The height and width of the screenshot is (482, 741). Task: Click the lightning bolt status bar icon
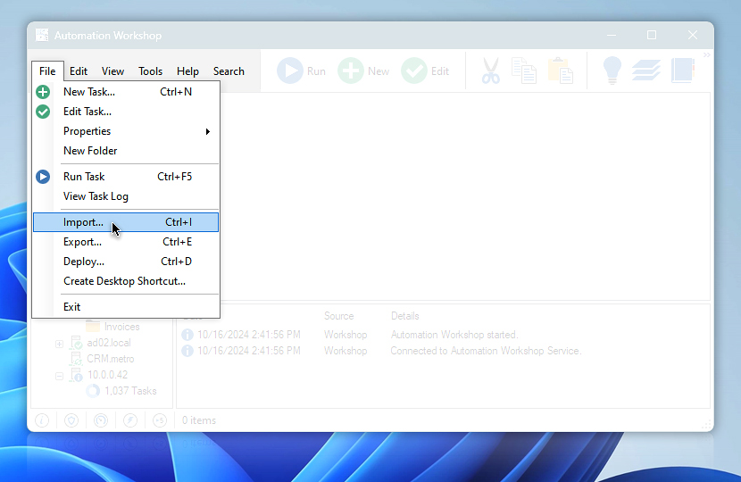(130, 420)
